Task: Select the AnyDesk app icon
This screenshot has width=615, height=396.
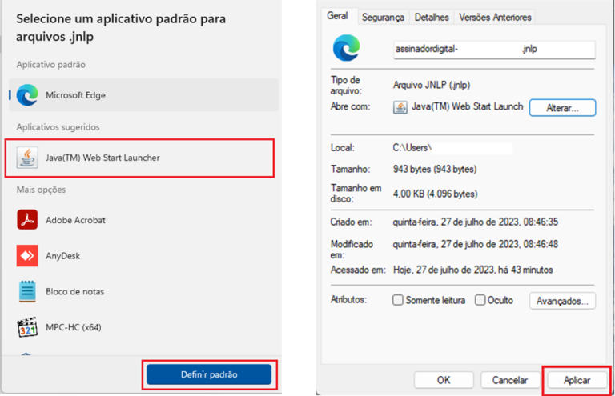Action: coord(28,256)
